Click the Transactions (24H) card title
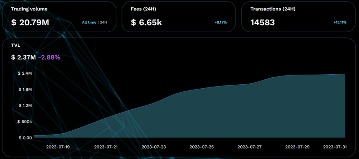359x159 pixels. click(x=273, y=9)
